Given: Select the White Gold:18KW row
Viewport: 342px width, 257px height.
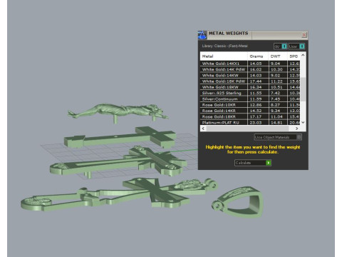Looking at the screenshot, I should tap(250, 87).
